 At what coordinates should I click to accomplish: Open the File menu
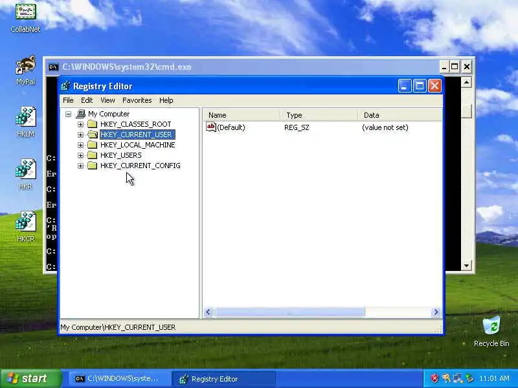pyautogui.click(x=68, y=100)
